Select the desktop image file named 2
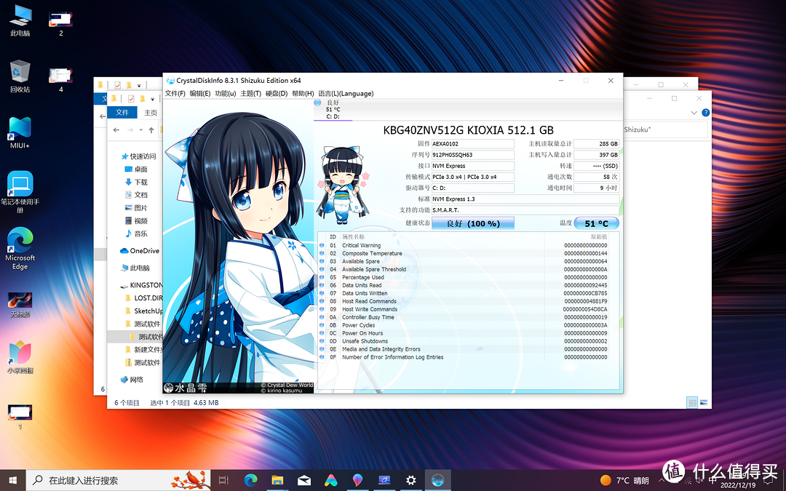The width and height of the screenshot is (786, 491). click(x=60, y=23)
